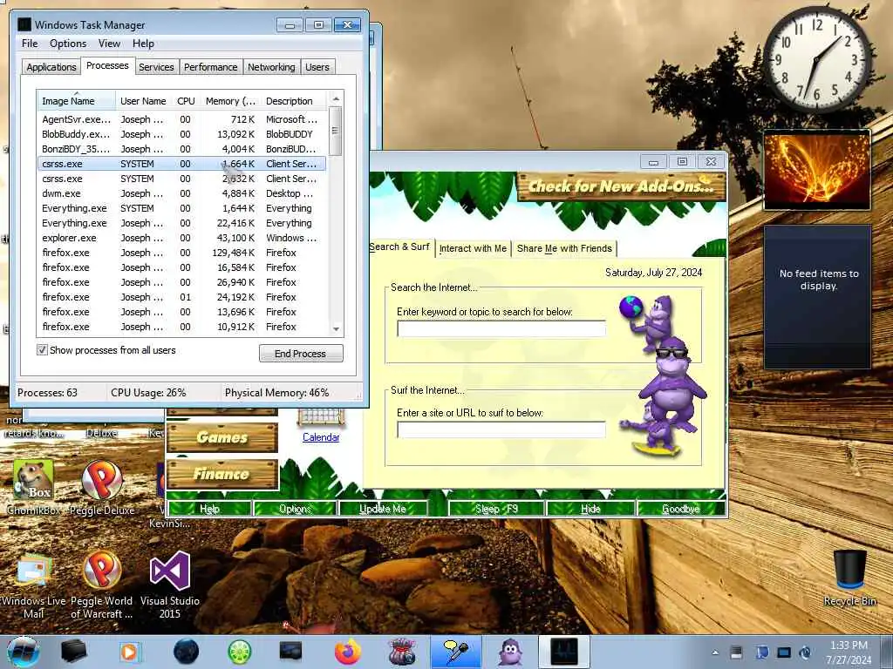Click the slideshow gadget picture

click(x=817, y=170)
